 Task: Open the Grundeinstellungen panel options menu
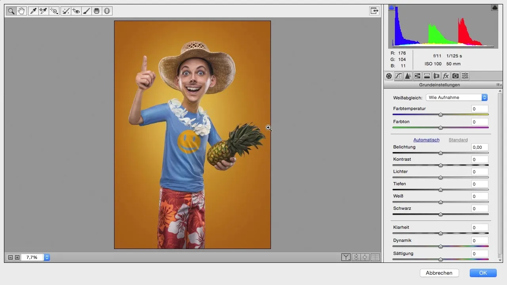coord(499,85)
